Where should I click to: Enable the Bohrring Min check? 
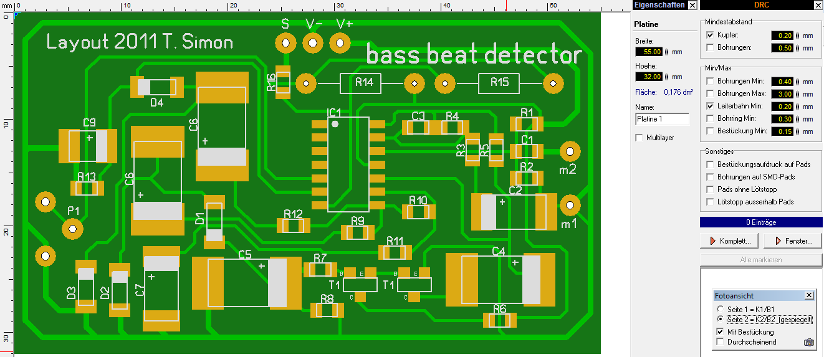coord(710,118)
